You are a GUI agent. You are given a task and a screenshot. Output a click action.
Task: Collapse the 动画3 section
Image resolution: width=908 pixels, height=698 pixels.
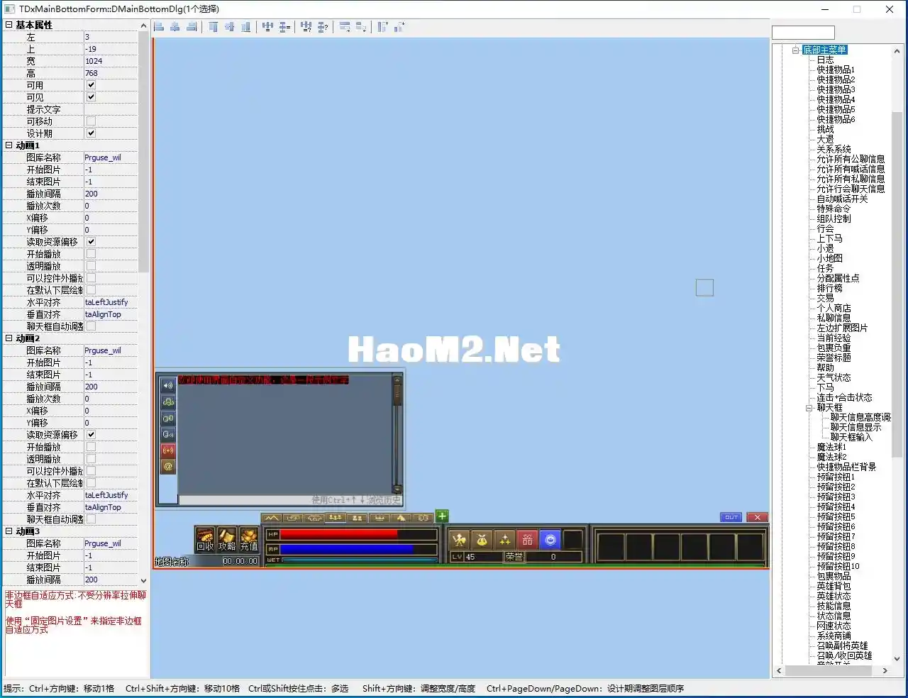pos(9,531)
